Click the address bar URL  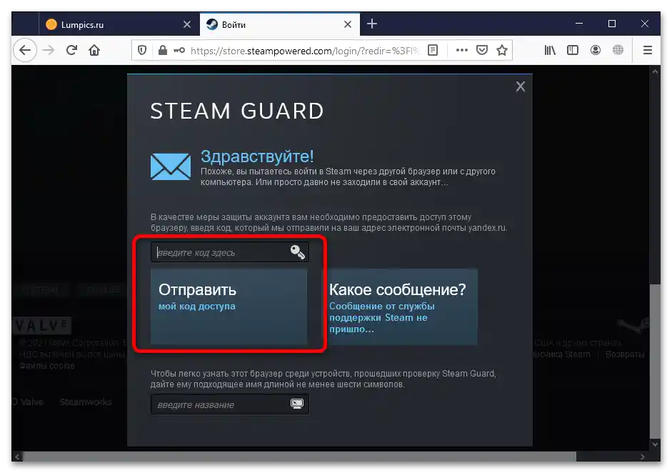click(304, 51)
